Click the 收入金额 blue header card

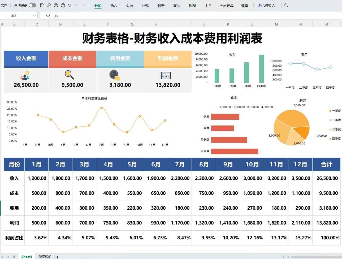point(26,59)
